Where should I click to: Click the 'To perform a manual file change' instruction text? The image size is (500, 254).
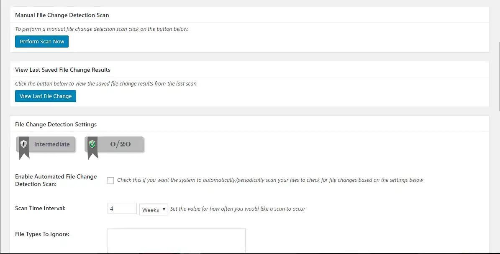point(102,29)
